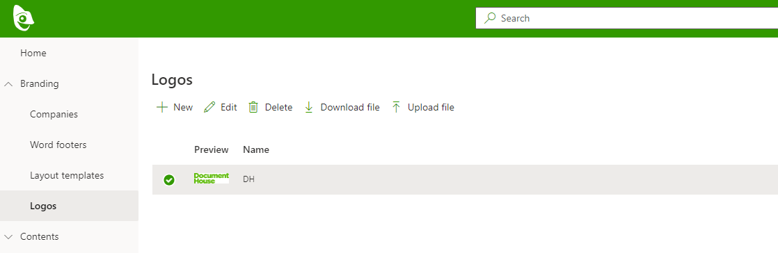Select the DH logo name
778x253 pixels.
click(248, 180)
